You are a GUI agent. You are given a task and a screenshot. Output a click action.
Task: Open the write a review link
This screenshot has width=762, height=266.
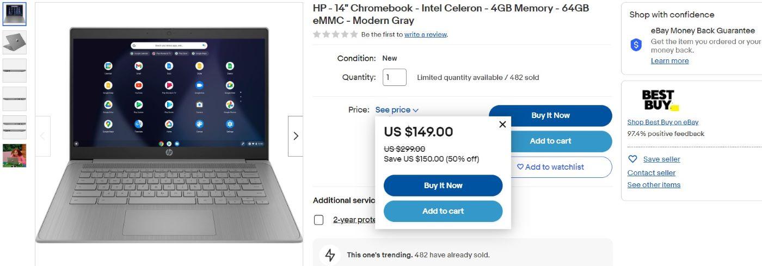coord(426,34)
